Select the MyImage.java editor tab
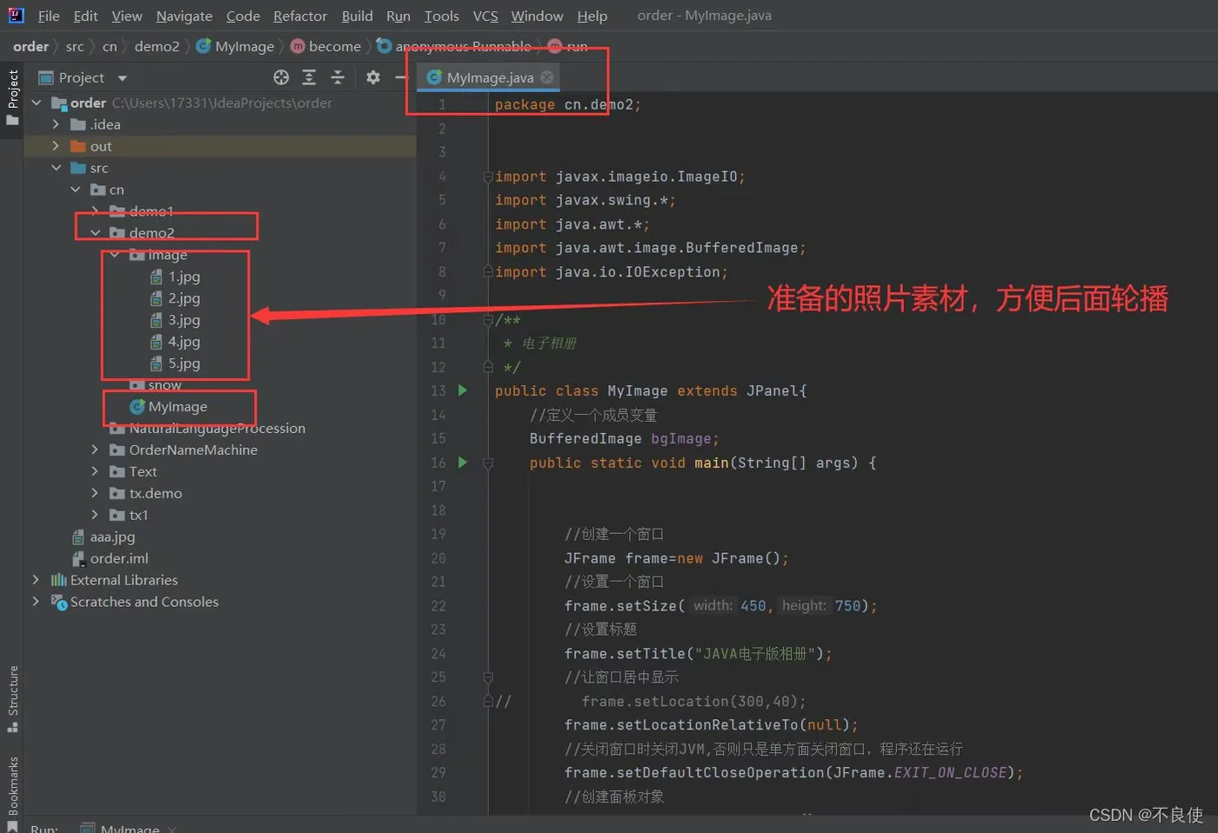The height and width of the screenshot is (833, 1218). point(489,77)
